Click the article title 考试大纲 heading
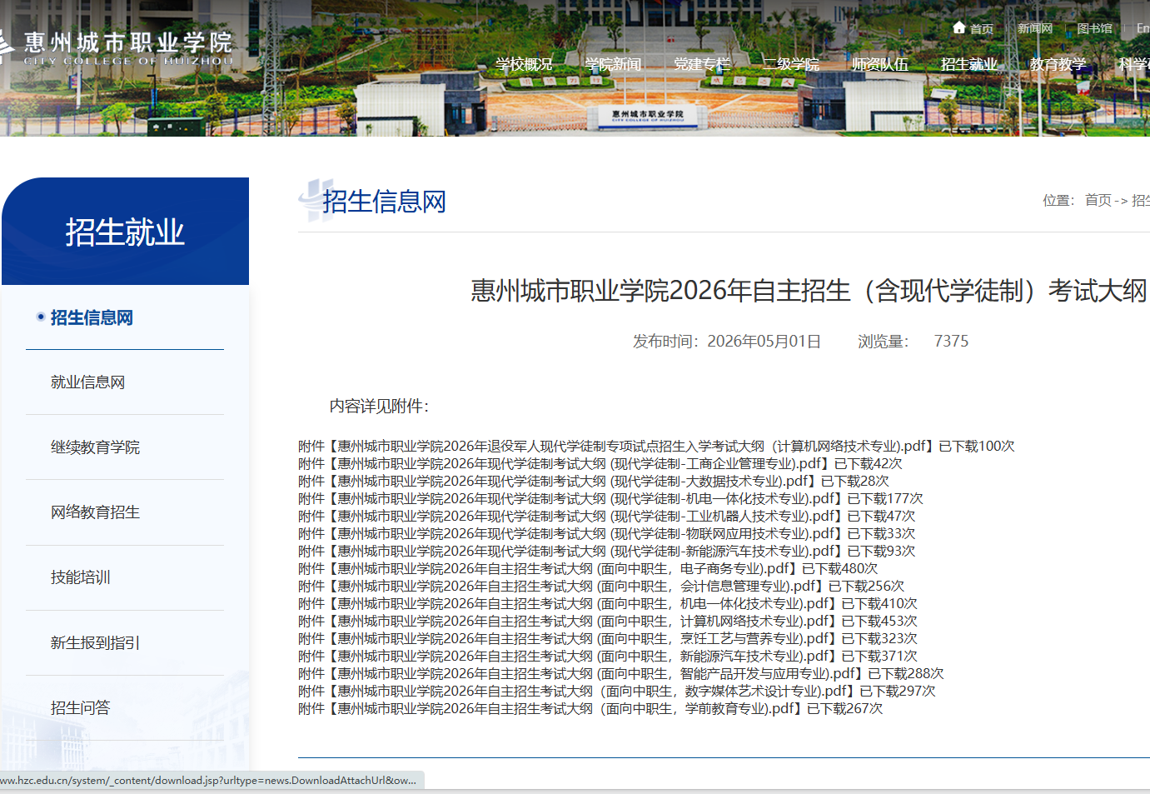Viewport: 1150px width, 794px height. point(809,291)
